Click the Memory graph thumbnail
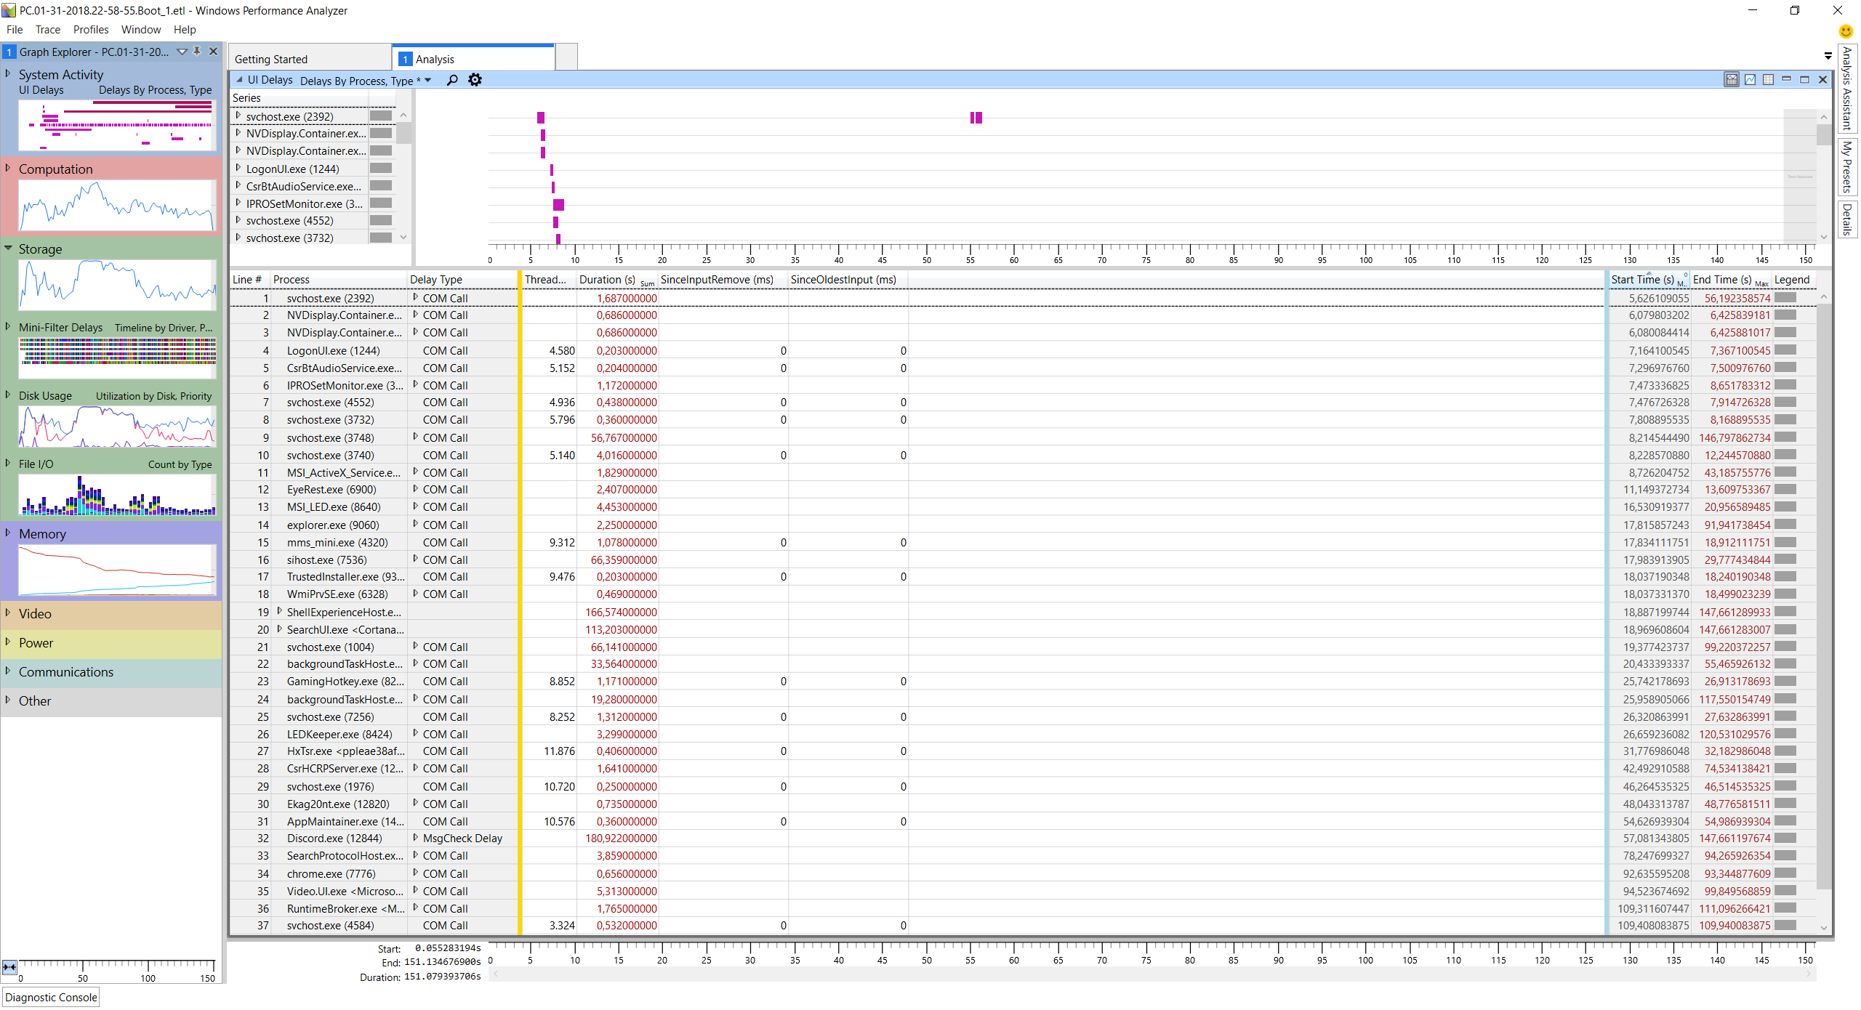This screenshot has height=1010, width=1861. point(116,570)
